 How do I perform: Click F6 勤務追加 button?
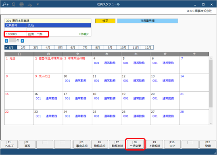(100, 145)
